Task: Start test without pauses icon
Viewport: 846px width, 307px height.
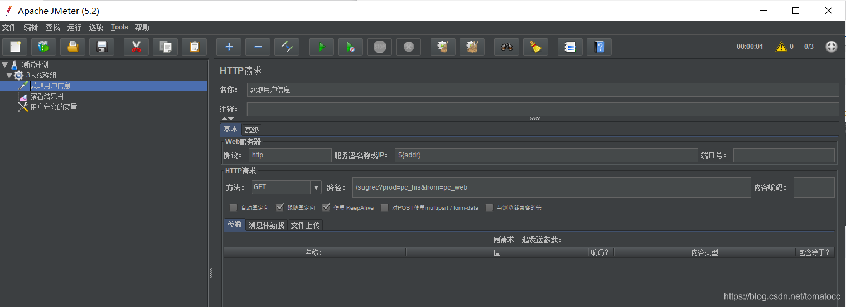Action: pyautogui.click(x=350, y=47)
